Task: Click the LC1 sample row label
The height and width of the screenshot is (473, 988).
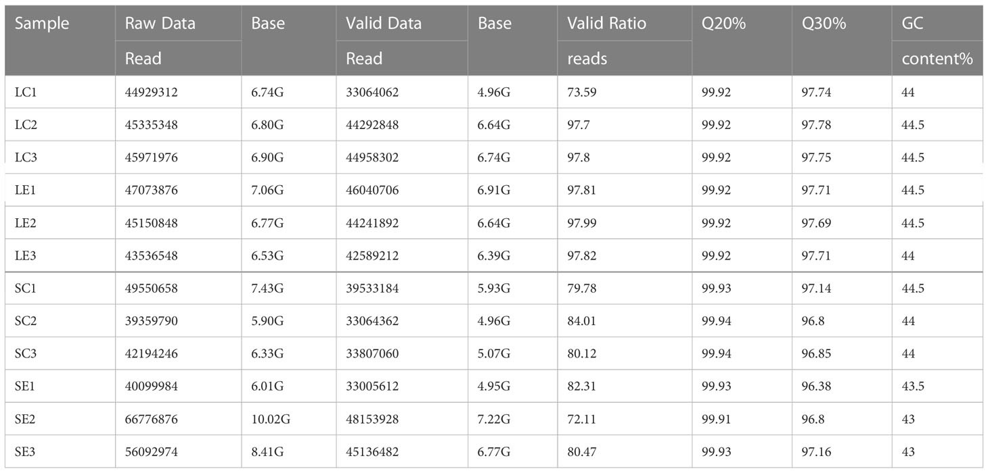Action: (26, 93)
